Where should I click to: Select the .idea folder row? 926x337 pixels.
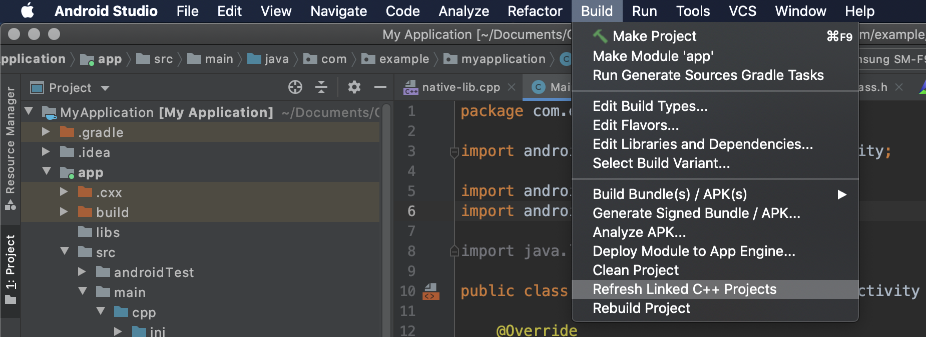tap(200, 152)
